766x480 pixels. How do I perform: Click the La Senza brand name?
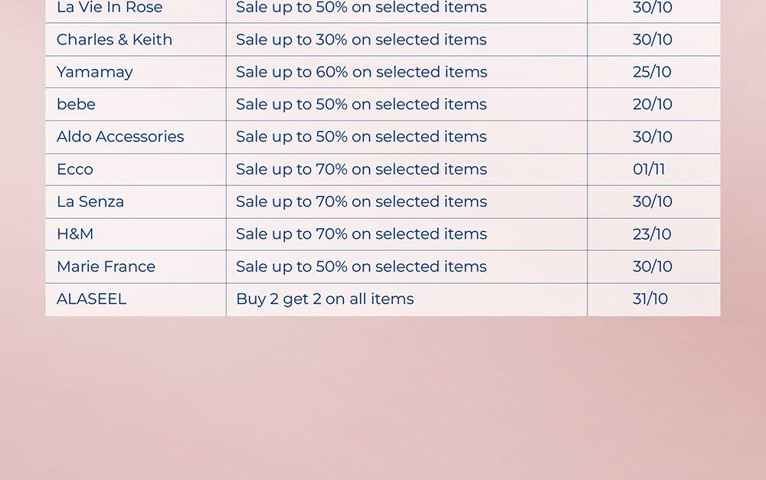pyautogui.click(x=90, y=202)
